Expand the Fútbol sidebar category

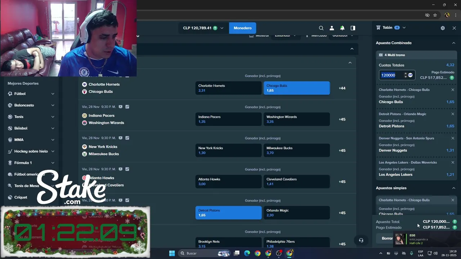coord(53,94)
